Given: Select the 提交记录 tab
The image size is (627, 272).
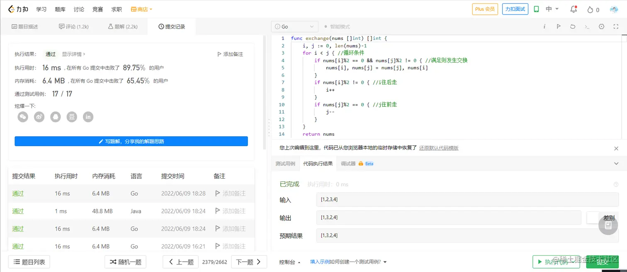Looking at the screenshot, I should tap(172, 27).
